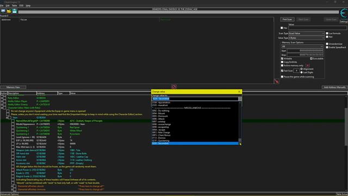Screen dimensions: 348x196
Task: Click the Change value to text field
Action: [195, 99]
